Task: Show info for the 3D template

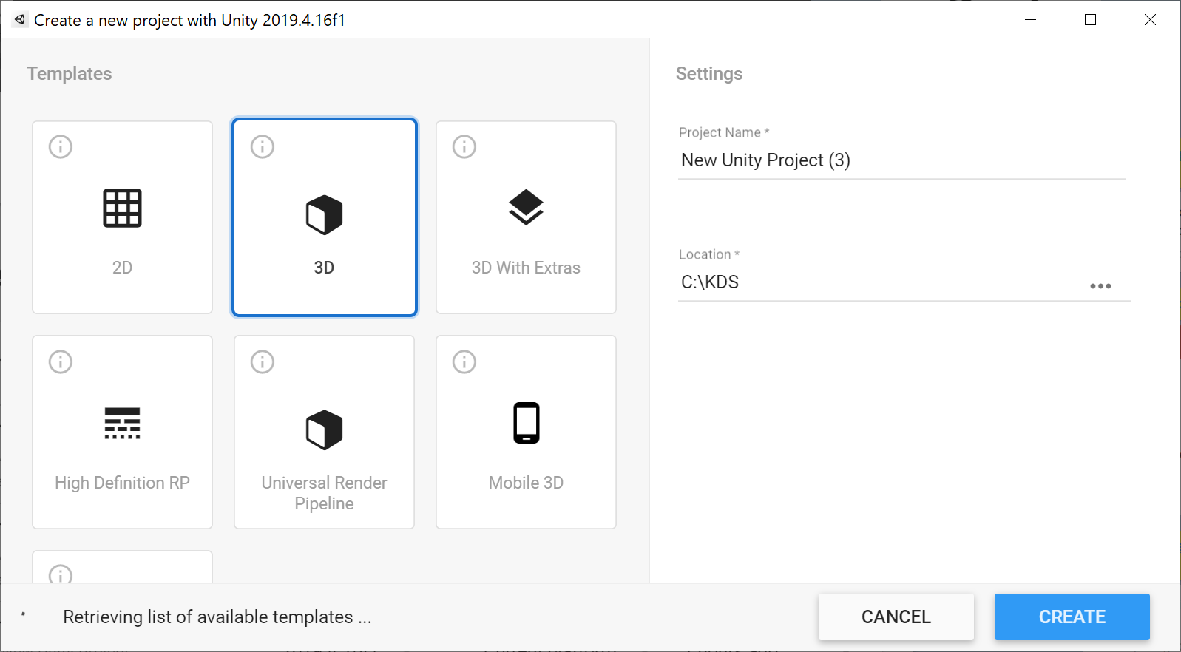Action: [263, 146]
